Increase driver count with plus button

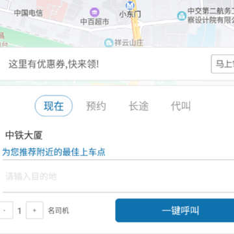click(34, 210)
